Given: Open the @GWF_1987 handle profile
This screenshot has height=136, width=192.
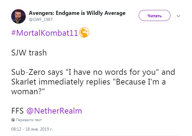Looking at the screenshot, I should pyautogui.click(x=41, y=19).
